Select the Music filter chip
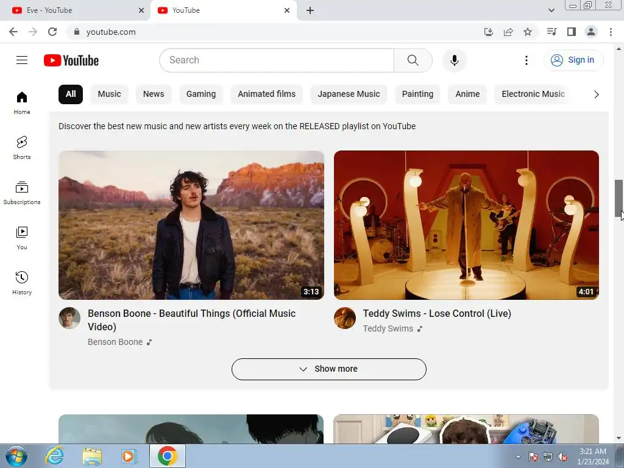Image resolution: width=624 pixels, height=468 pixels. pos(109,94)
